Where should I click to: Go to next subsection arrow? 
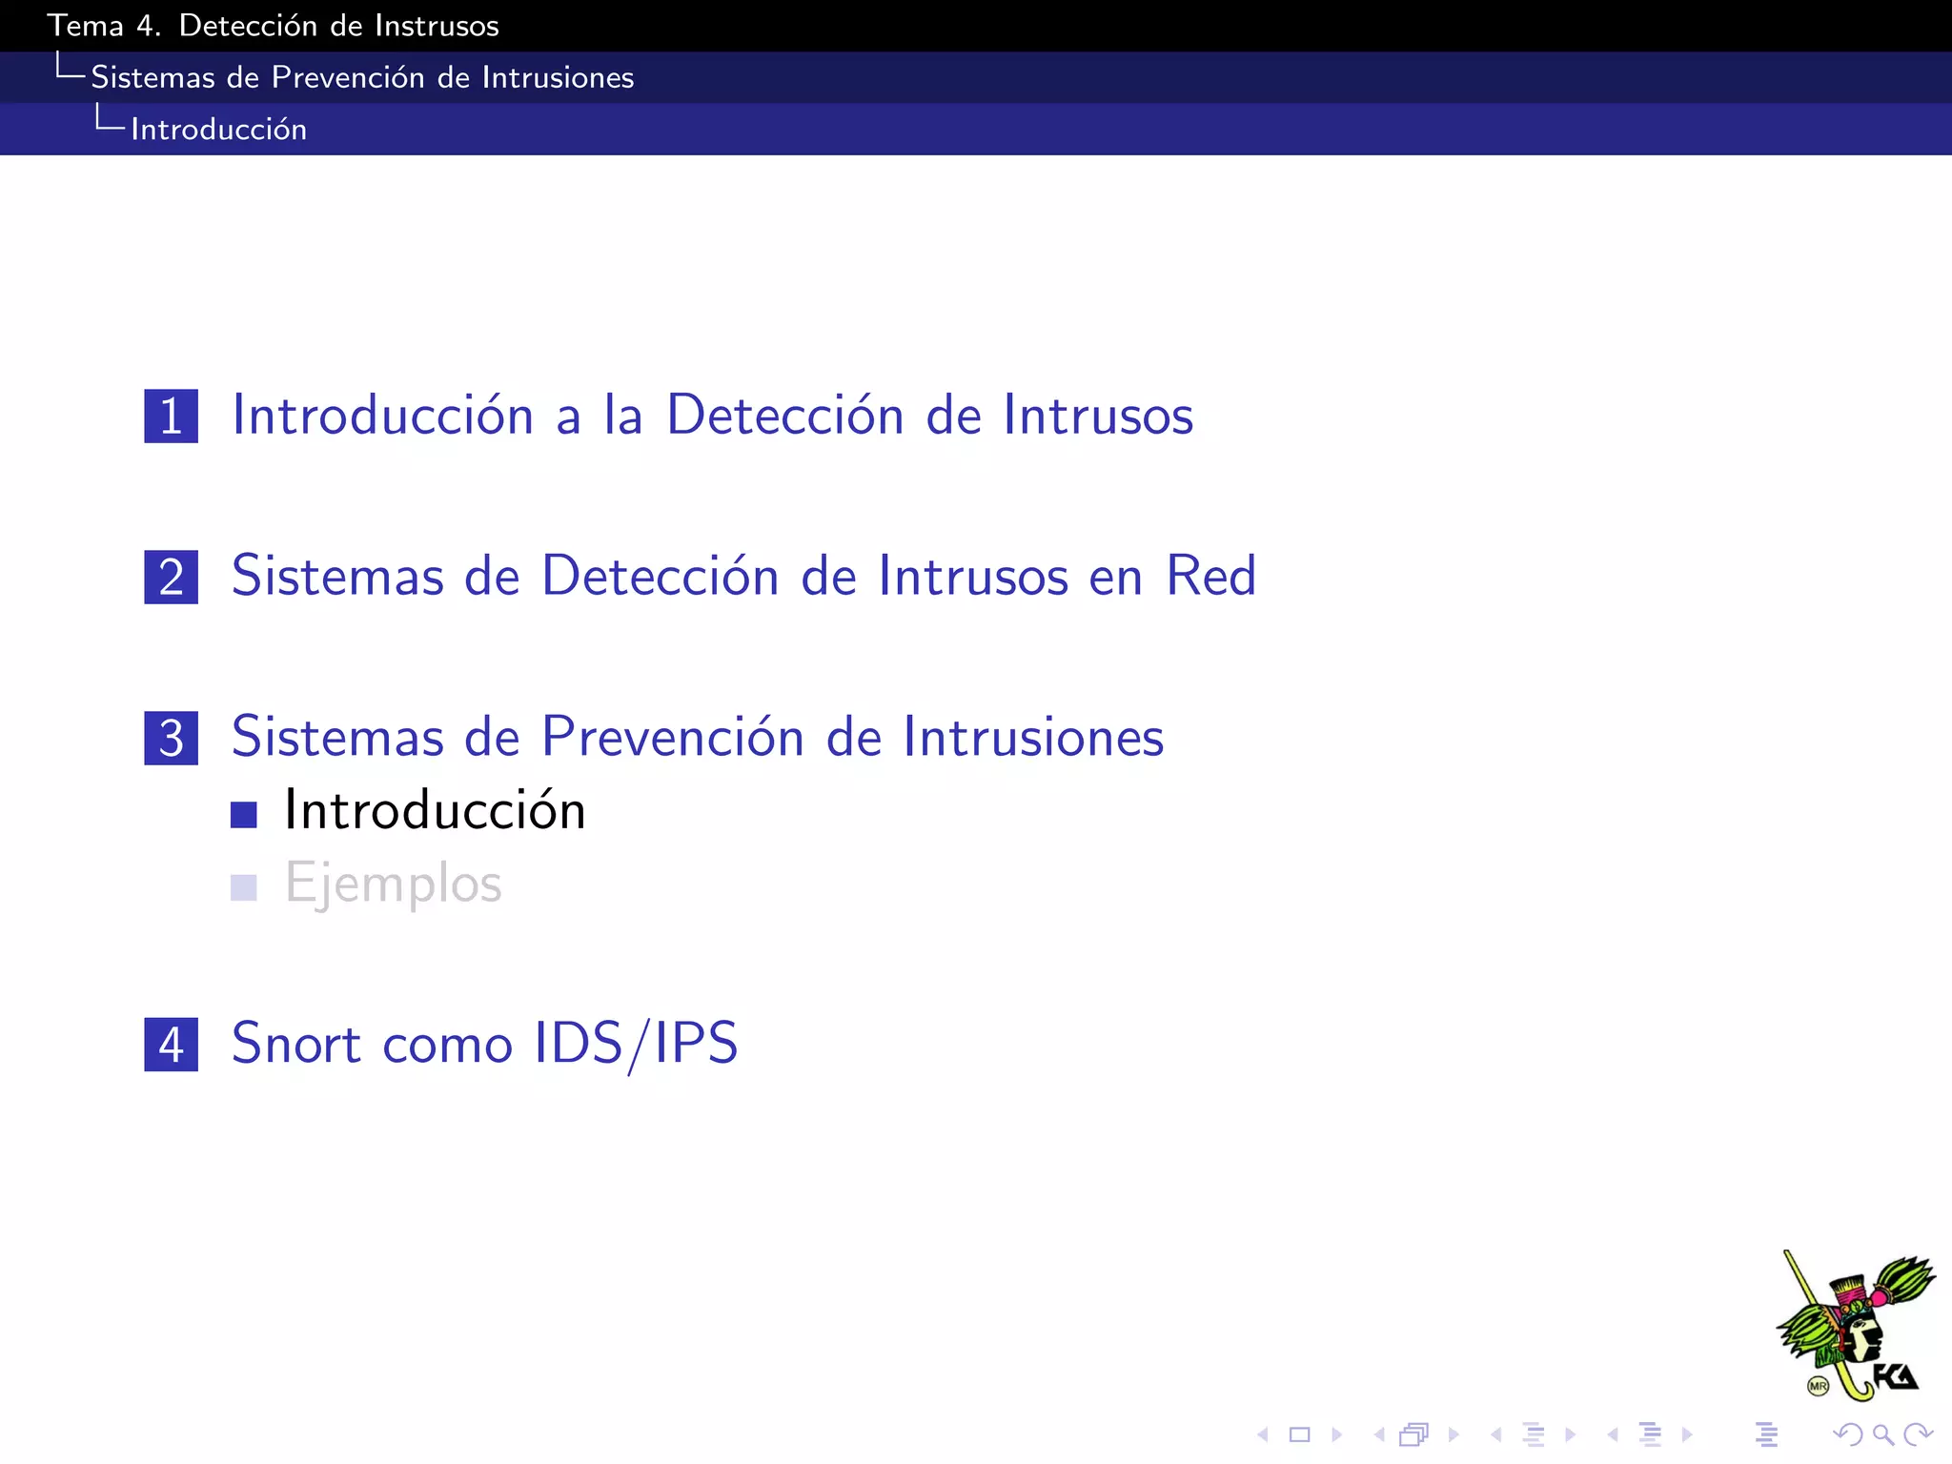pos(1570,1434)
